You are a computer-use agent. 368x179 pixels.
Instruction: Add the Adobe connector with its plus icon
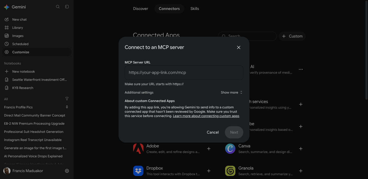pyautogui.click(x=209, y=149)
